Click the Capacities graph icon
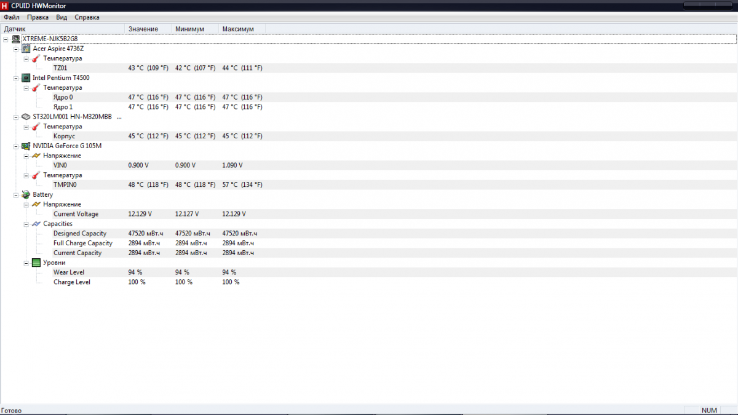738x415 pixels. (36, 224)
